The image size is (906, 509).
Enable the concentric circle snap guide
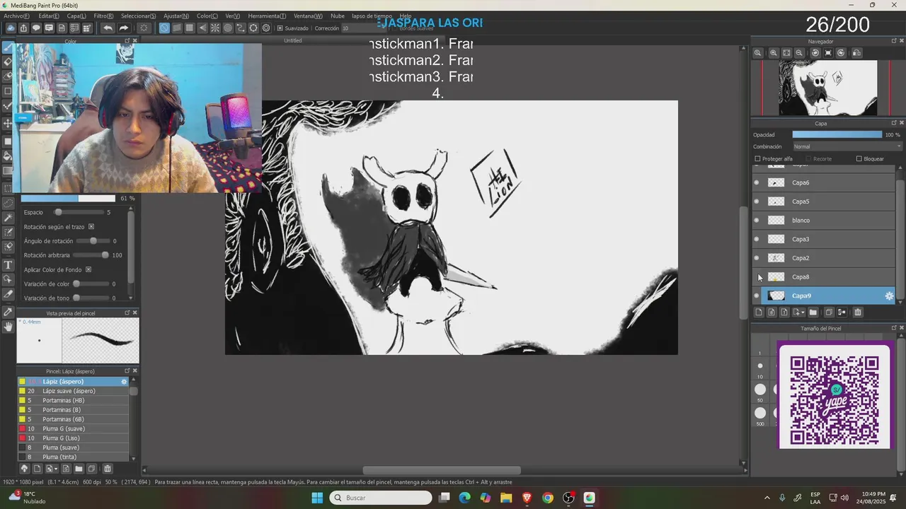(x=228, y=28)
